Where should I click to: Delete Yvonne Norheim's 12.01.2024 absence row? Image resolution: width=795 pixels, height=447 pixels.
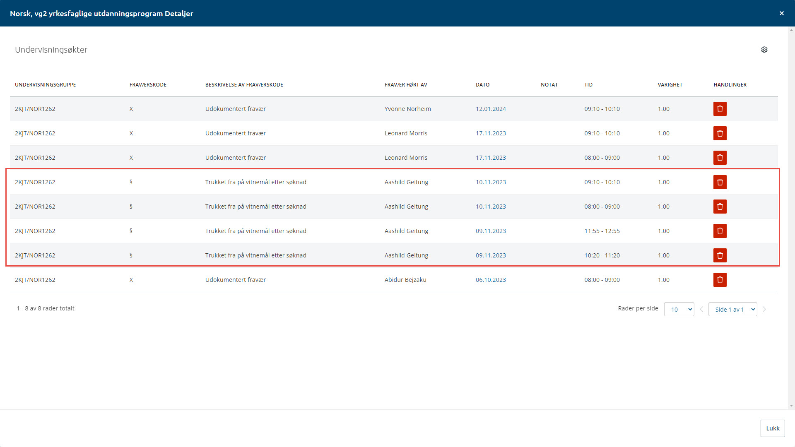(x=720, y=109)
